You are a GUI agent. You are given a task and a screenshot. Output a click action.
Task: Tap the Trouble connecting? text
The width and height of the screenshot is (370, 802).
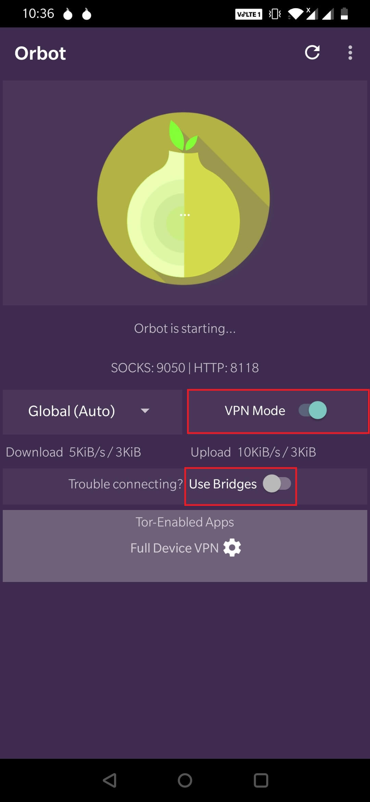125,484
